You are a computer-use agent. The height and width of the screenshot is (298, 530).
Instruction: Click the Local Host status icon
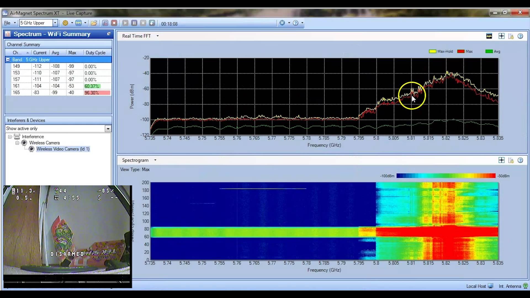(x=491, y=286)
